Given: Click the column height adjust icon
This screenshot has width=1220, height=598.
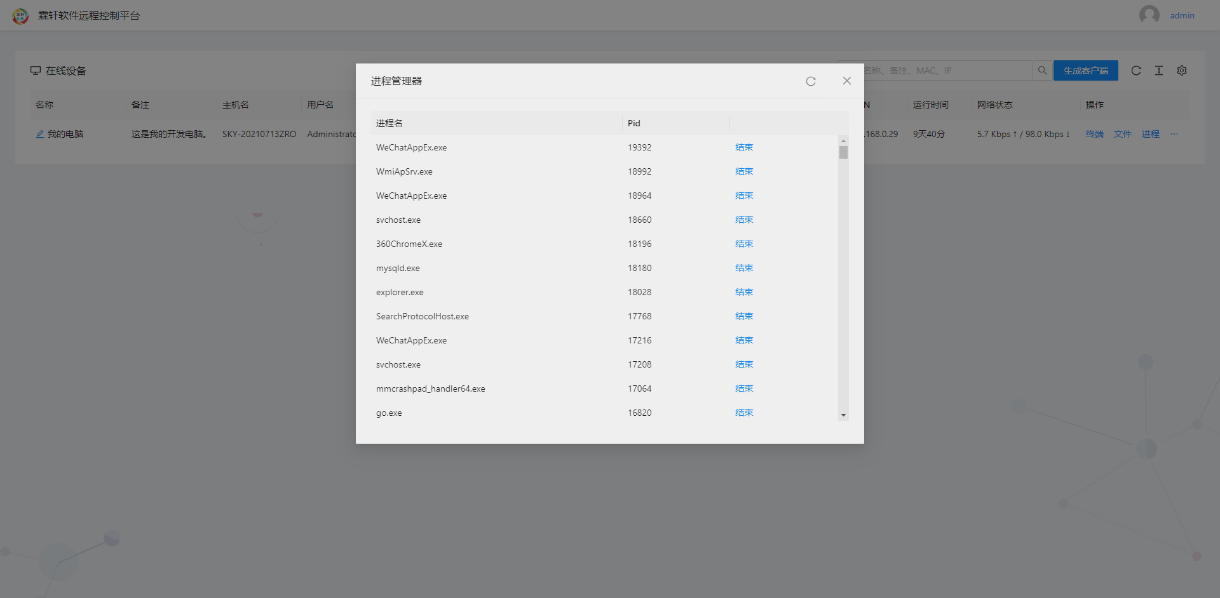Looking at the screenshot, I should (x=1159, y=70).
